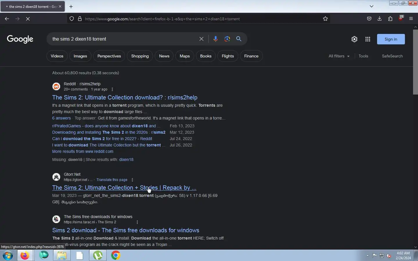Viewport: 418px width, 261px height.
Task: Search by image with the lens icon
Action: [x=227, y=39]
